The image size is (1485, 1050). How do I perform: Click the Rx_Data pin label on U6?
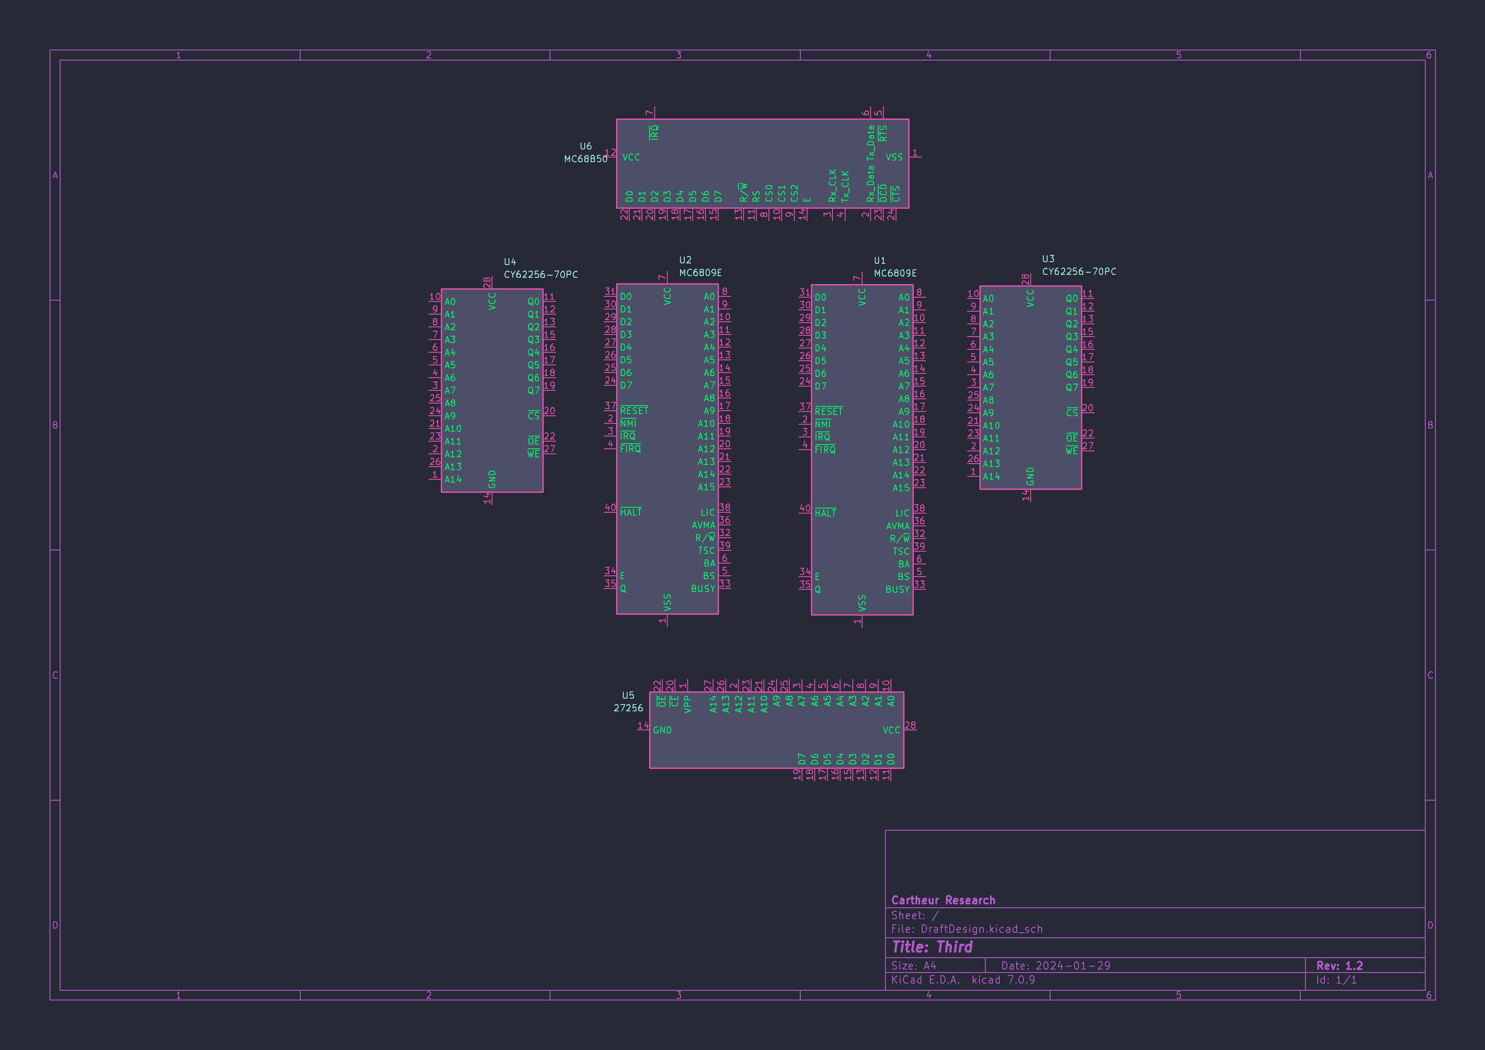(871, 184)
